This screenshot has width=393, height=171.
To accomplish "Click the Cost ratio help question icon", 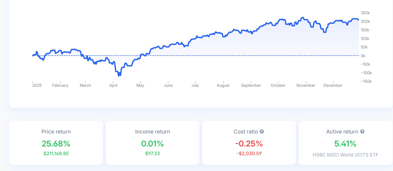I will tap(262, 132).
